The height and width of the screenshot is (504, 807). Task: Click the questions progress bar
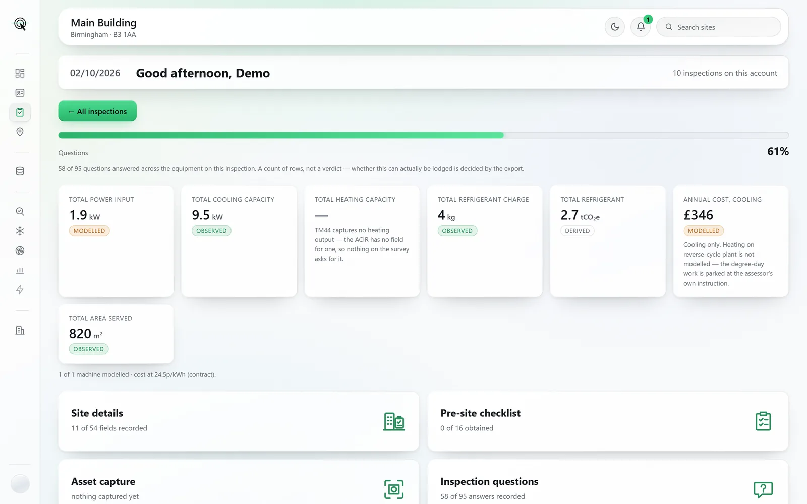pyautogui.click(x=423, y=135)
